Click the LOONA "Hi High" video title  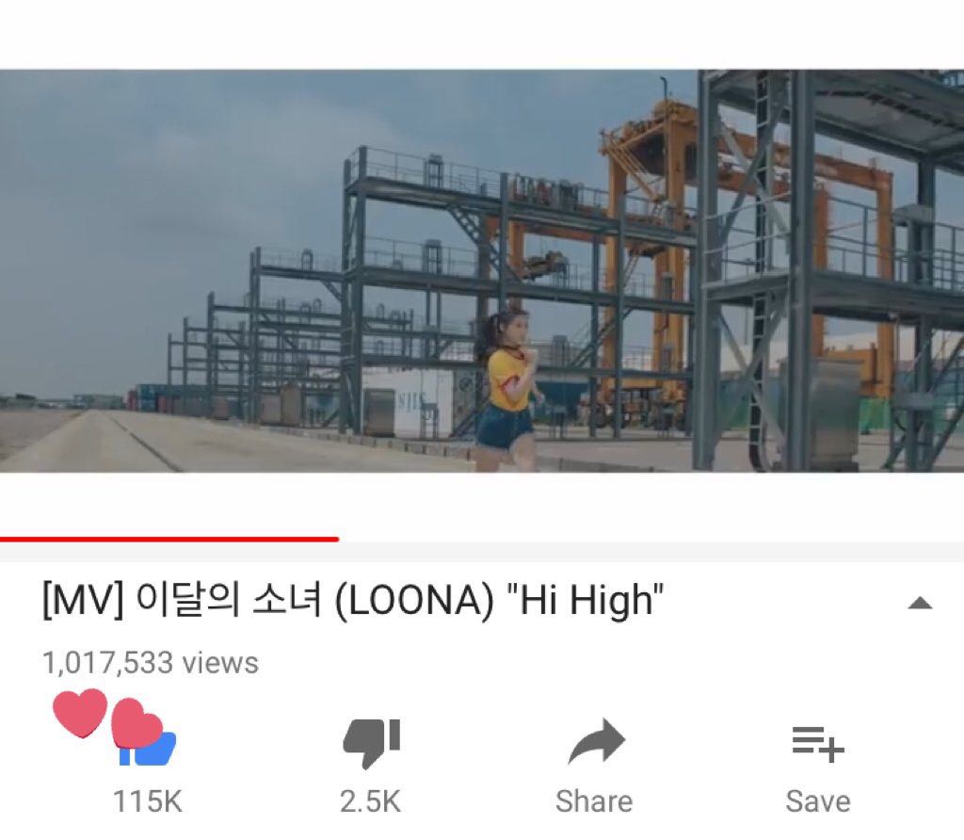(353, 600)
